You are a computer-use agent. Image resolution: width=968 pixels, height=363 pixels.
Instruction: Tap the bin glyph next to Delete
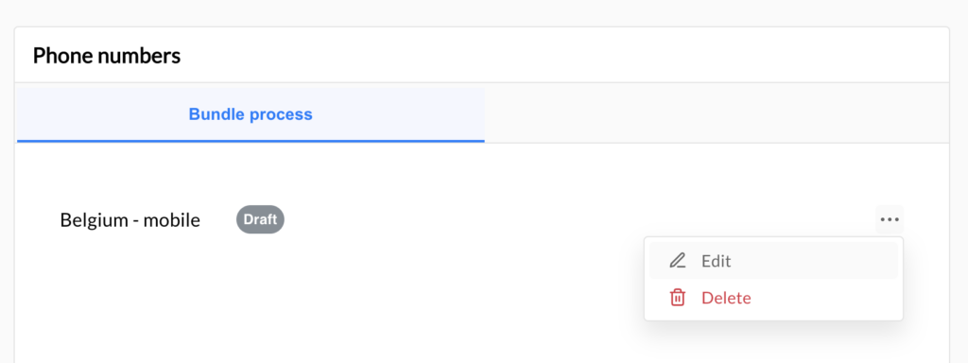pos(677,298)
